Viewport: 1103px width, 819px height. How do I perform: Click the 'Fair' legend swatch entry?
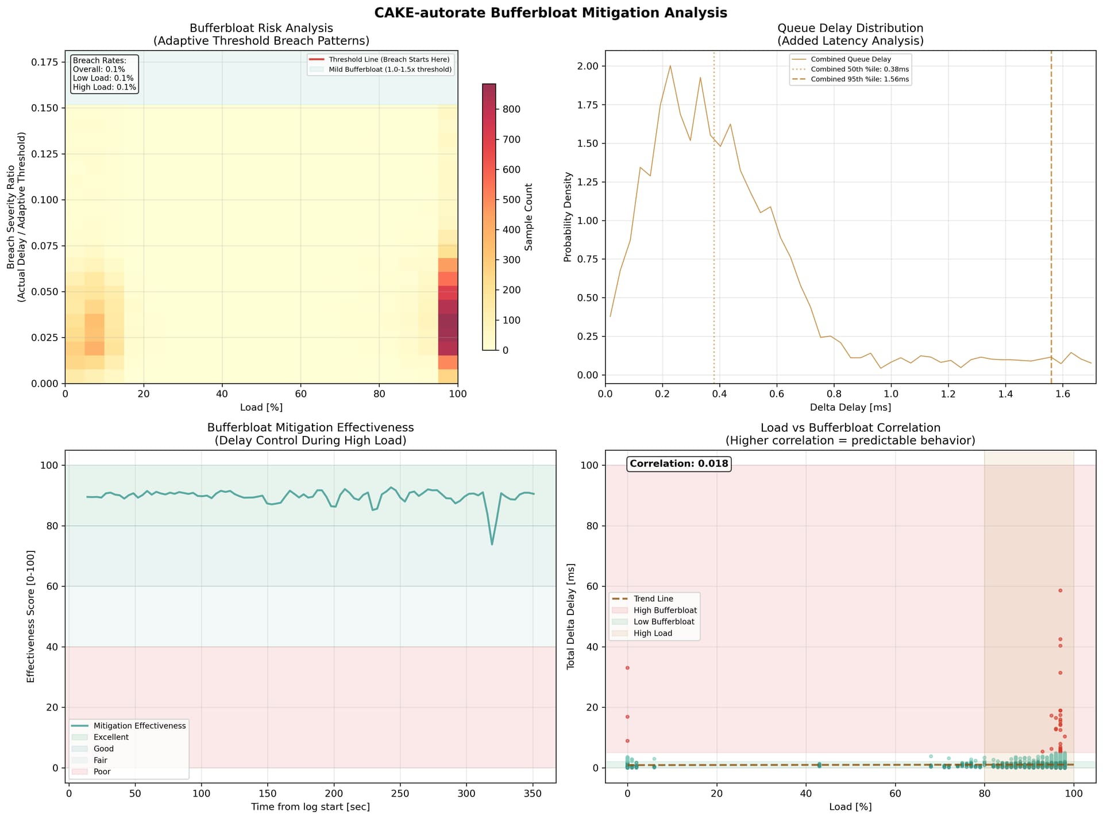[90, 760]
